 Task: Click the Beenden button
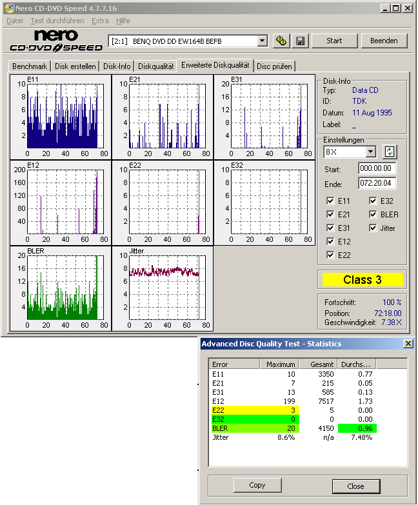[384, 41]
